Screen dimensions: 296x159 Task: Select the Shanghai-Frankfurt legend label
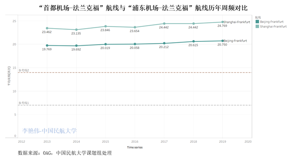click(x=273, y=26)
